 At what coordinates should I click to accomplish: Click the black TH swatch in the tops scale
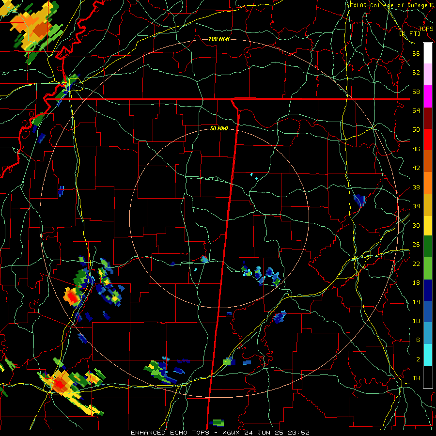point(428,377)
